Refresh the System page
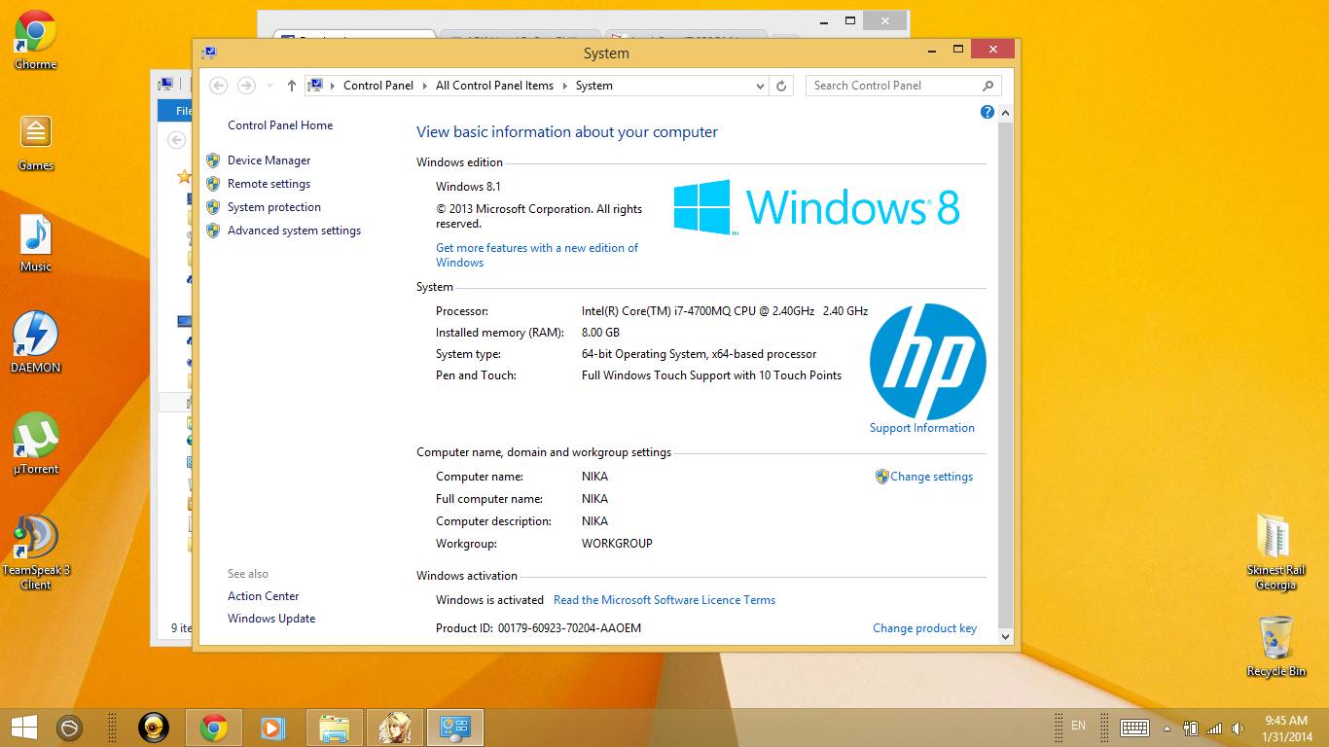Screen dimensions: 1329x747 click(x=780, y=86)
